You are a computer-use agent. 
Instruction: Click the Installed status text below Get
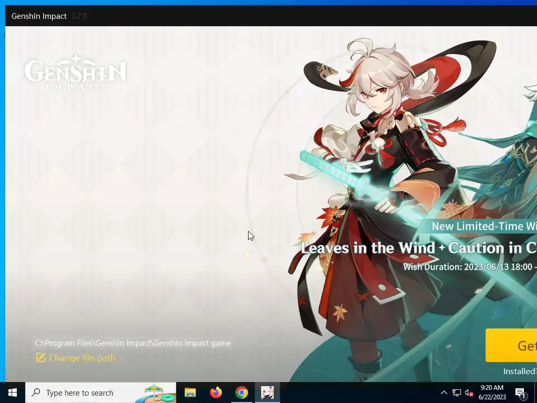pos(520,371)
